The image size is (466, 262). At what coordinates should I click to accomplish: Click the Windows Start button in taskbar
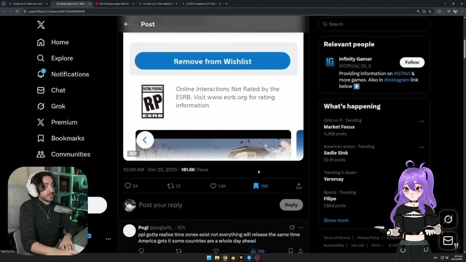209,258
